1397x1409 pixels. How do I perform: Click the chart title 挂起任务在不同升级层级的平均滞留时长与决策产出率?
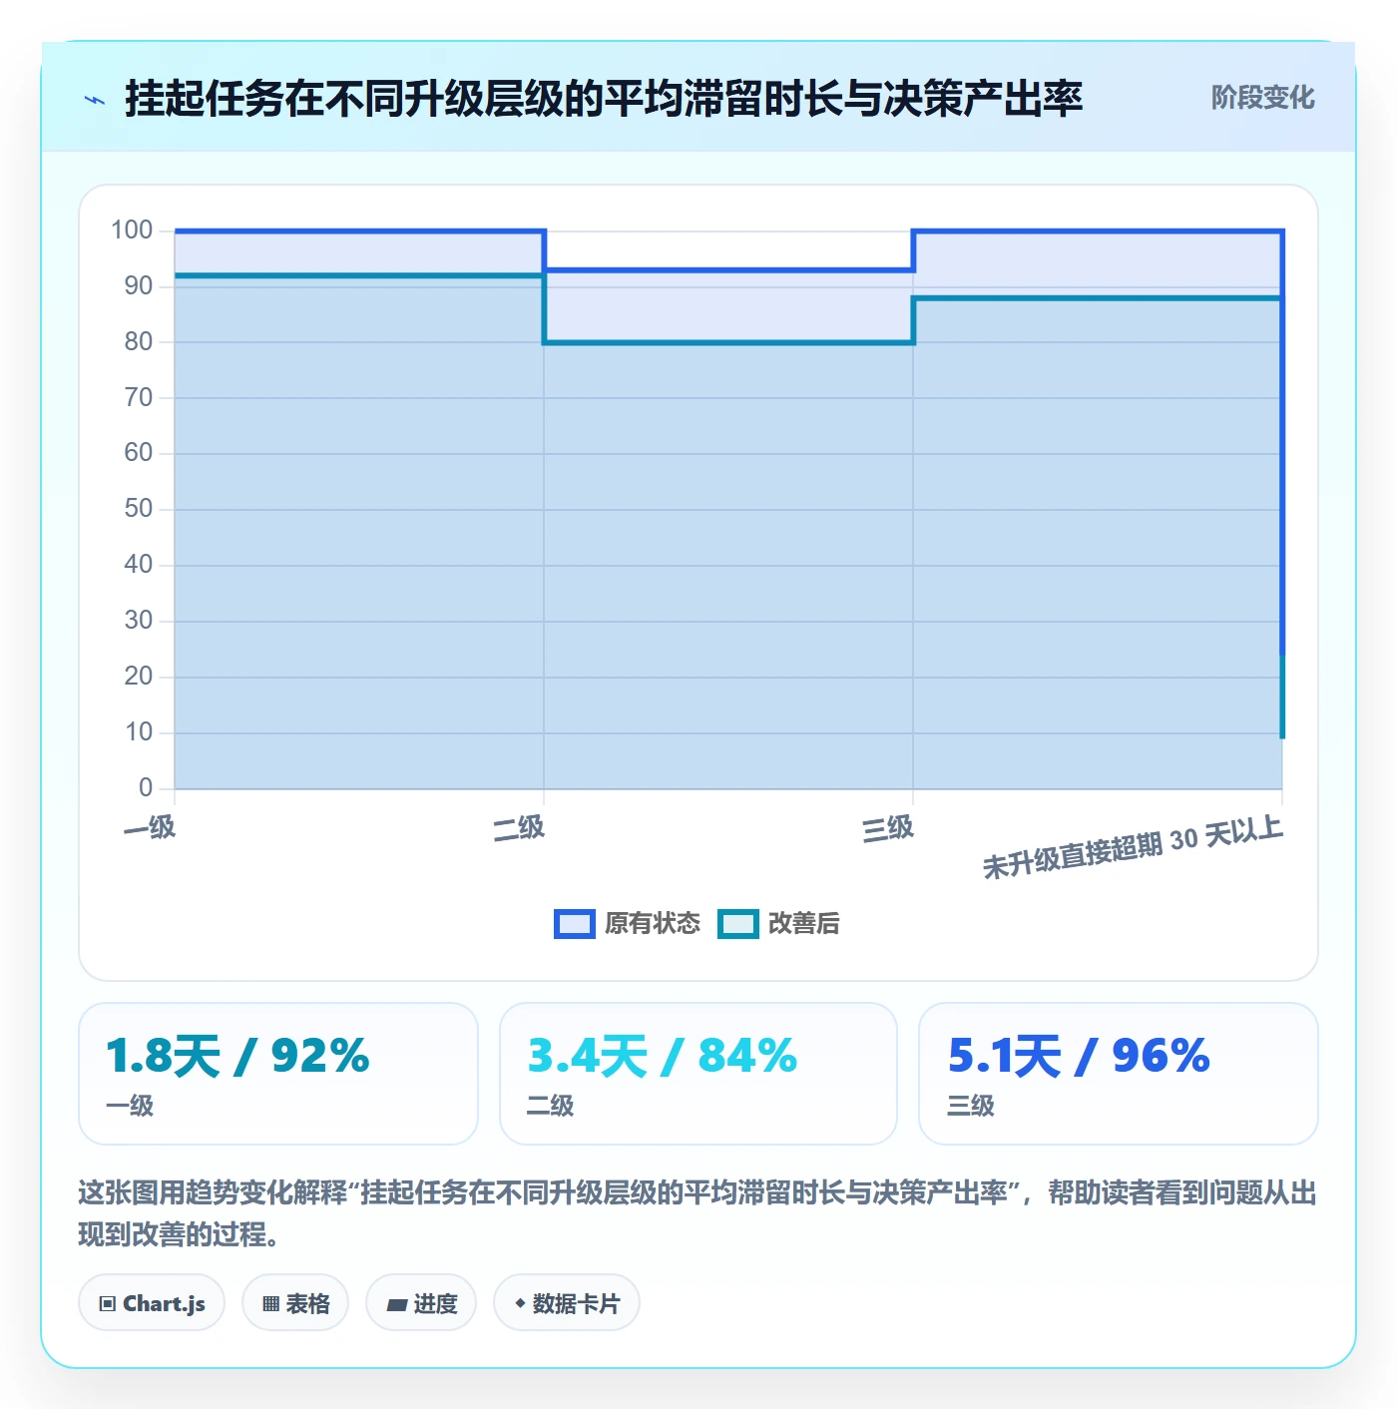(604, 100)
